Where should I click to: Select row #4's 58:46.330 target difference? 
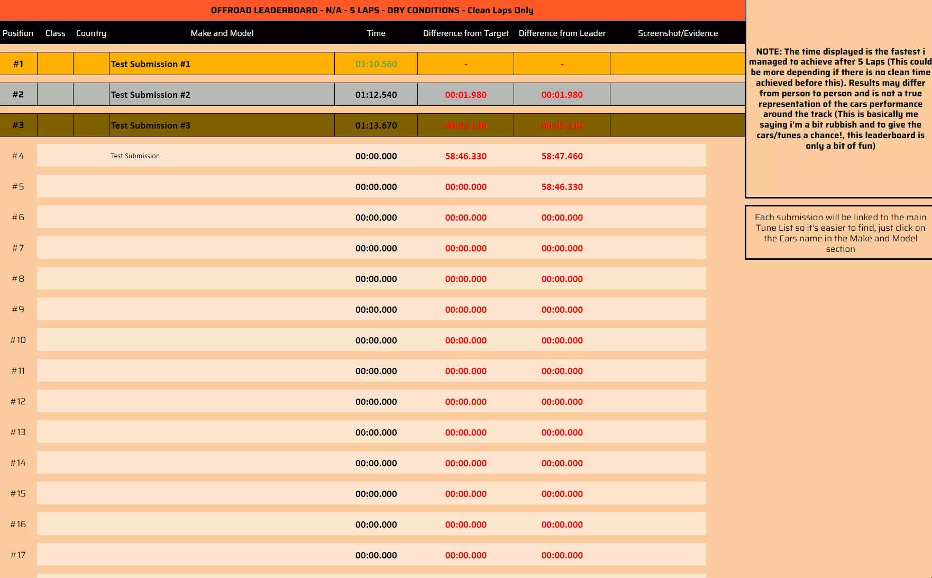pos(466,156)
